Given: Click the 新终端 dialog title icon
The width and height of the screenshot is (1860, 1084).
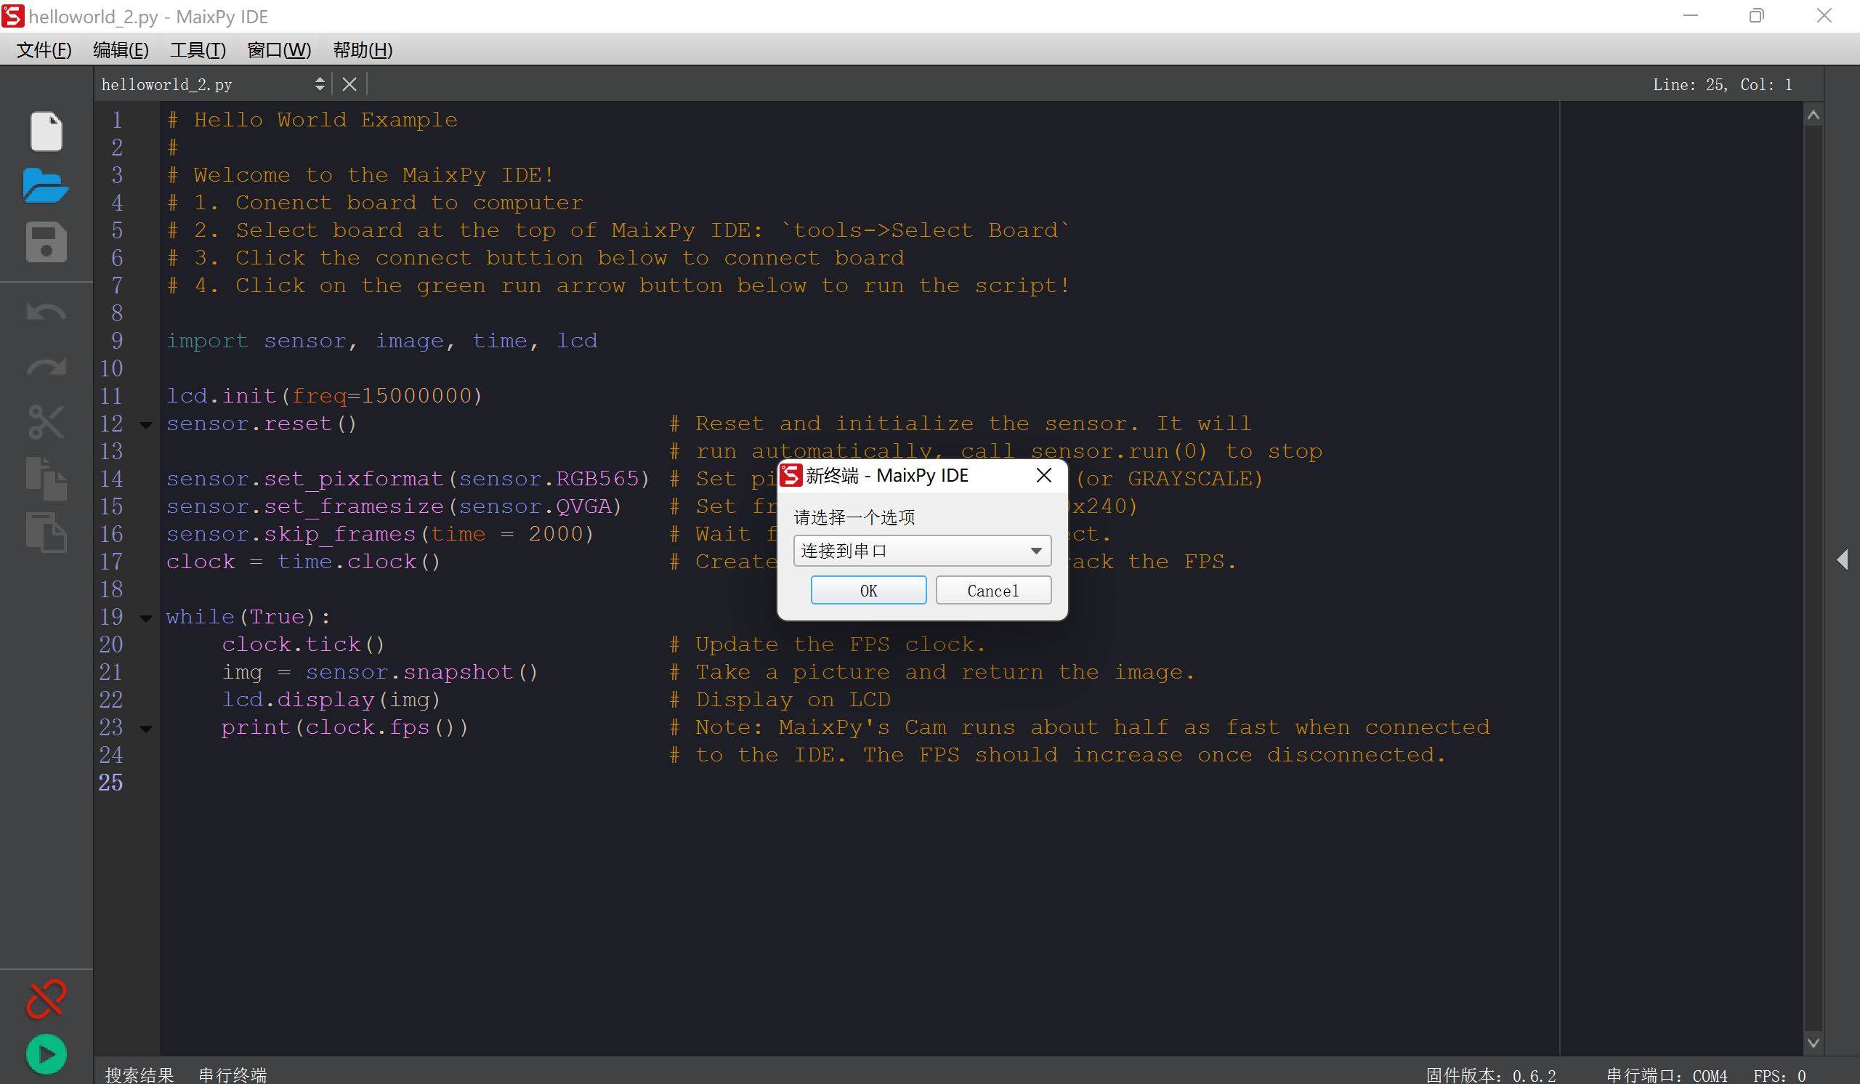Looking at the screenshot, I should [x=790, y=475].
